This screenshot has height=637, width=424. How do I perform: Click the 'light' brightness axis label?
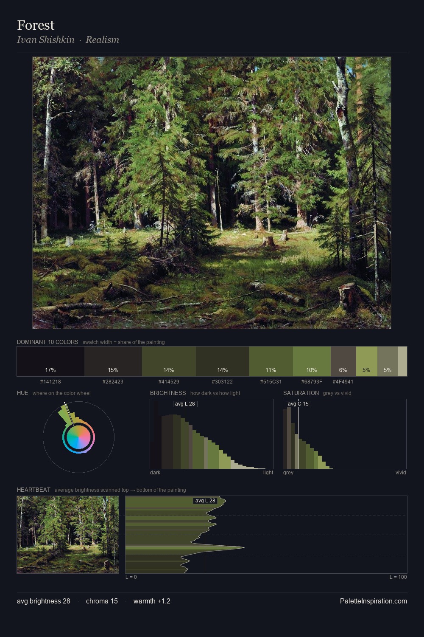click(268, 473)
